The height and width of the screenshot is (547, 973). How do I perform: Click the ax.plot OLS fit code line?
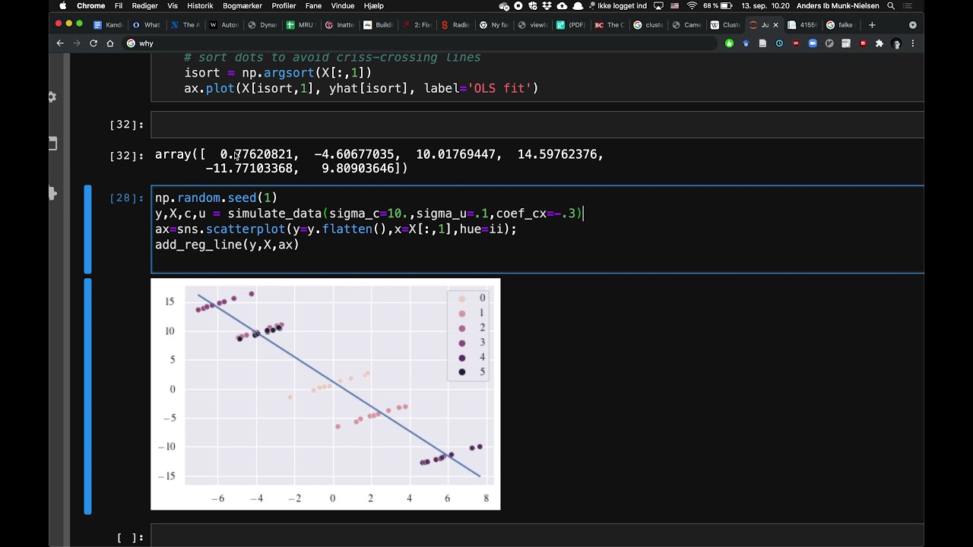pos(361,88)
